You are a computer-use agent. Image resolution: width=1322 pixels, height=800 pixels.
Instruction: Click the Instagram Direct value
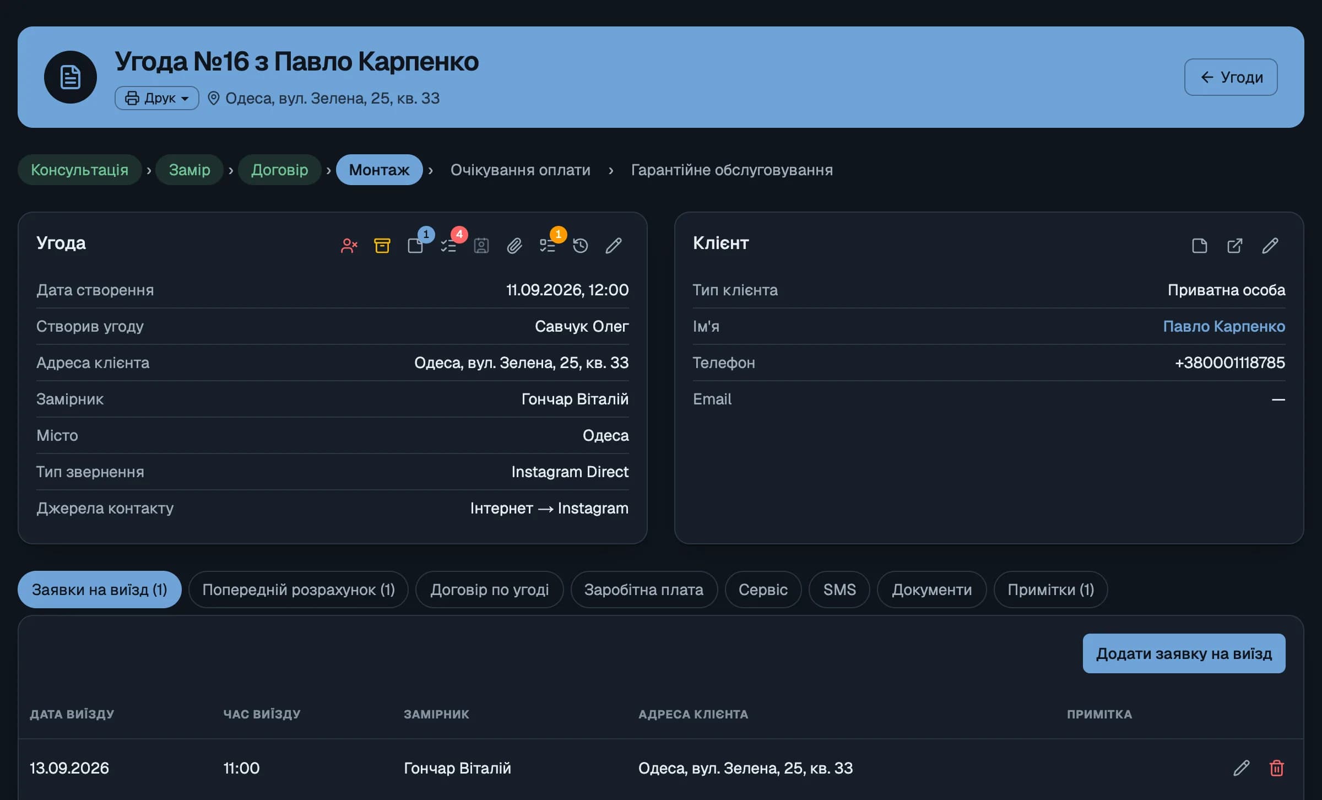pyautogui.click(x=570, y=472)
